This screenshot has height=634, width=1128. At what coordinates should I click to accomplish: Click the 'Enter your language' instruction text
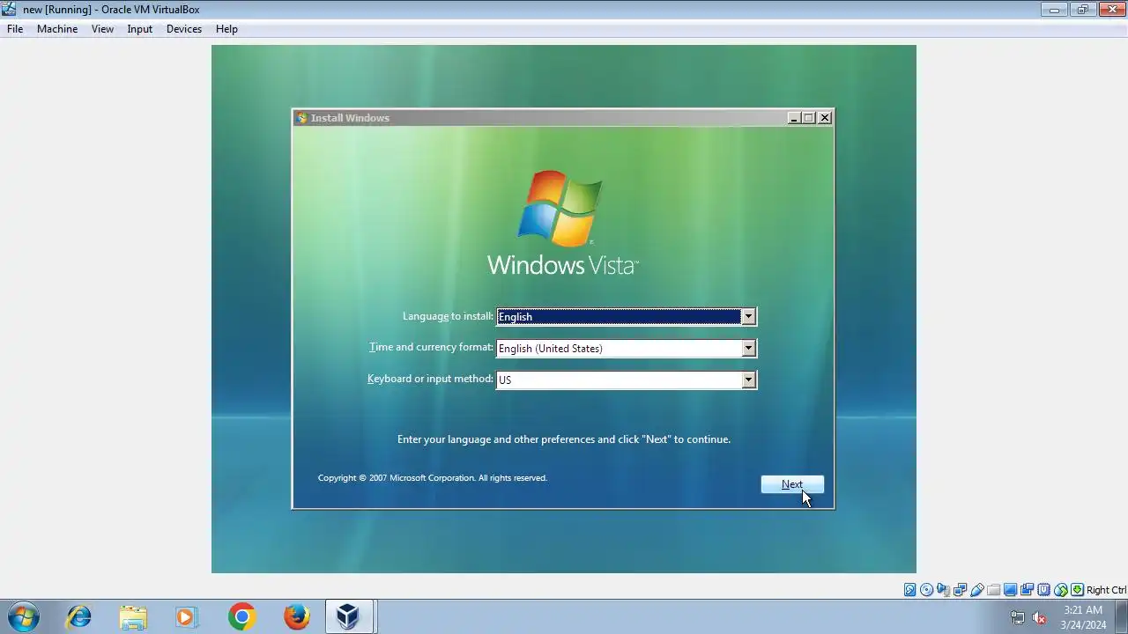click(564, 439)
